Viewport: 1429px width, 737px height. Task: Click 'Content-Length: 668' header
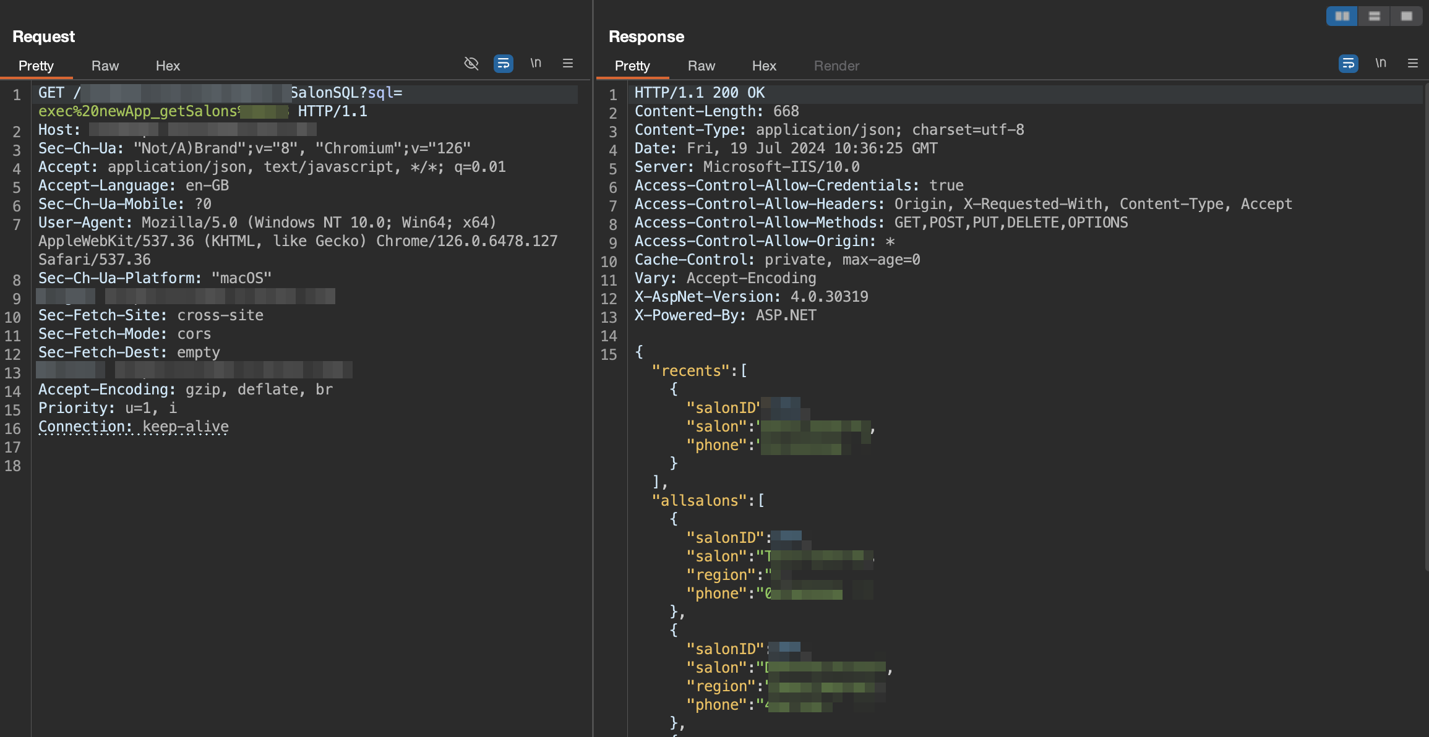pos(717,111)
